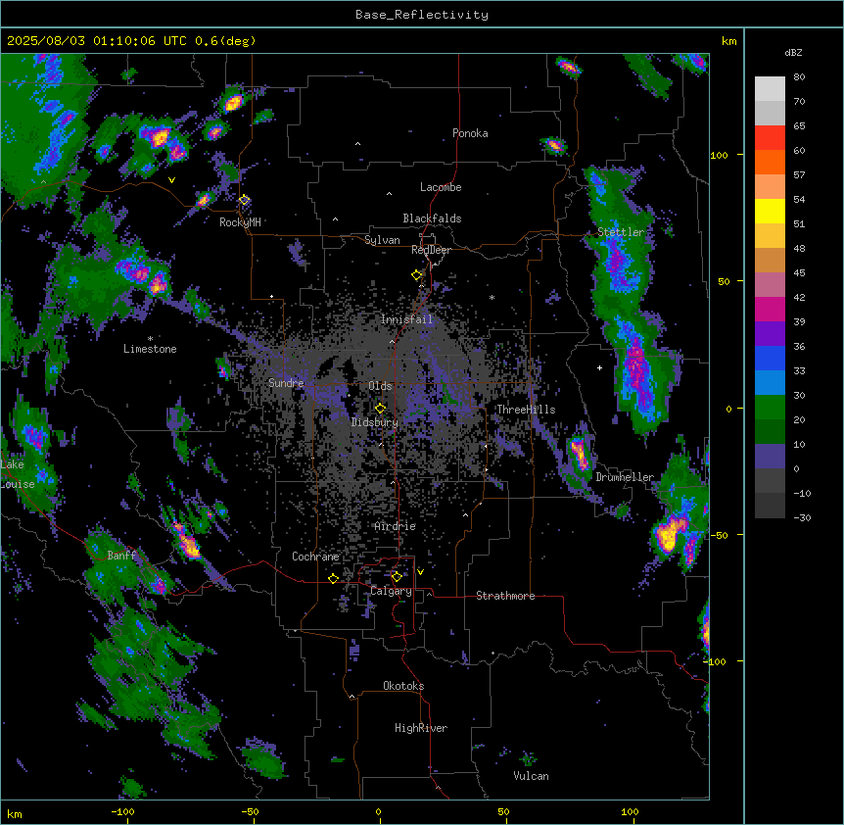The height and width of the screenshot is (825, 844).
Task: Click the Olds city label
Action: coord(380,386)
